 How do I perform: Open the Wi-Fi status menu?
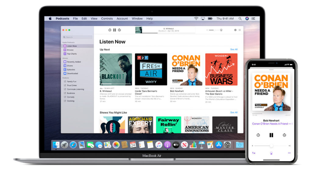196,19
